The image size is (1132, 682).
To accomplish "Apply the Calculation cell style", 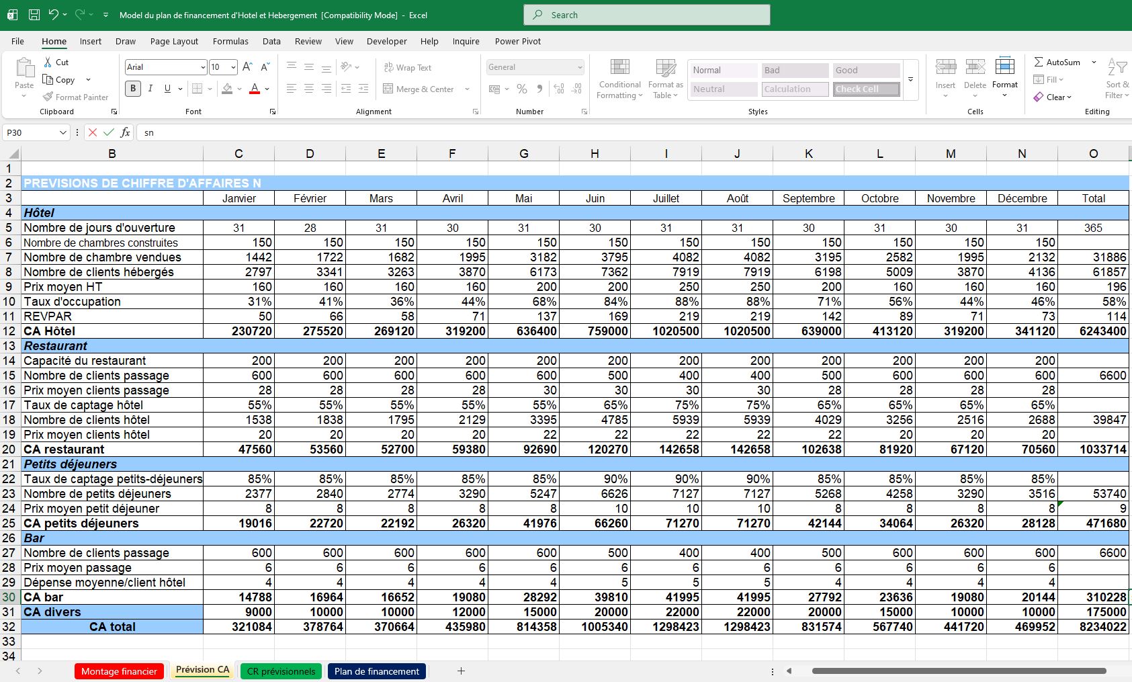I will point(795,89).
